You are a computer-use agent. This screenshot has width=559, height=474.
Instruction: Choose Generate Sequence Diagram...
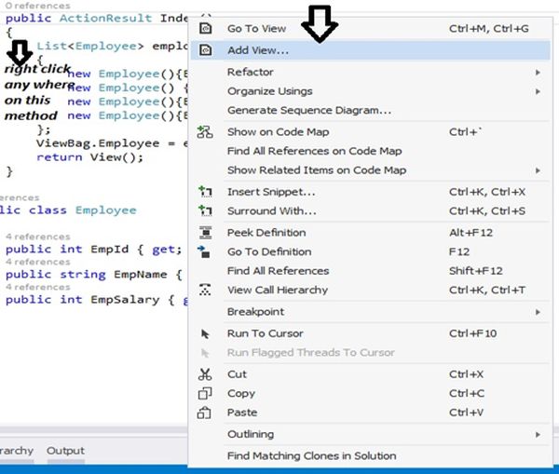point(370,111)
